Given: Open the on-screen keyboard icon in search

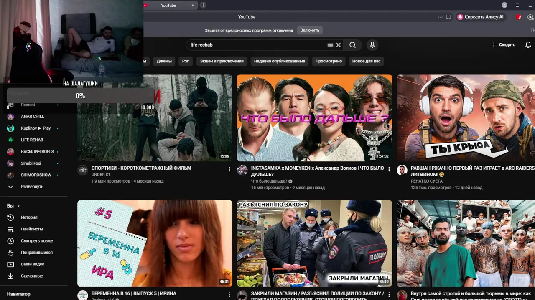Looking at the screenshot, I should [330, 45].
